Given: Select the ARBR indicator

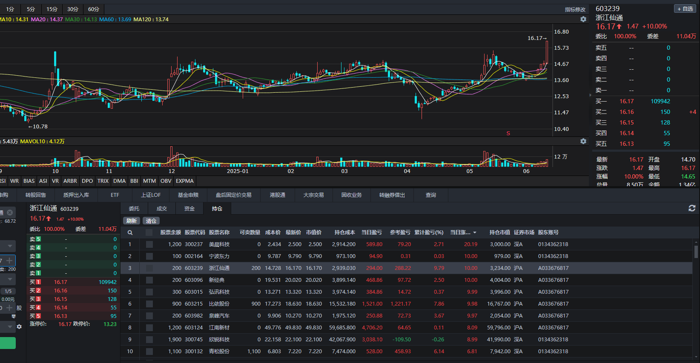Looking at the screenshot, I should (70, 181).
